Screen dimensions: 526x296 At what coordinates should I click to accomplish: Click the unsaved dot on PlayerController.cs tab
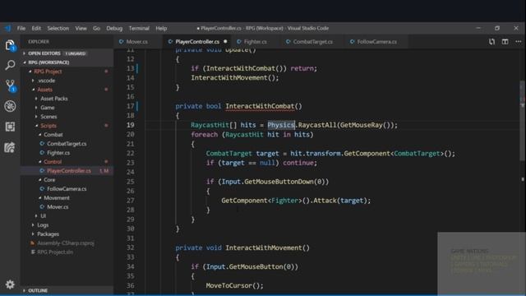point(225,42)
